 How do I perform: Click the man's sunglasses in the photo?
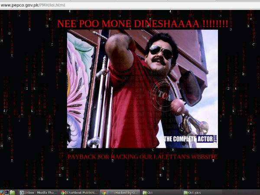(161, 50)
